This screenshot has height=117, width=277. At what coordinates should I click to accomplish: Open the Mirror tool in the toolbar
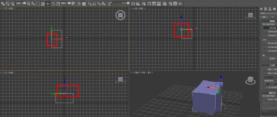(133, 4)
